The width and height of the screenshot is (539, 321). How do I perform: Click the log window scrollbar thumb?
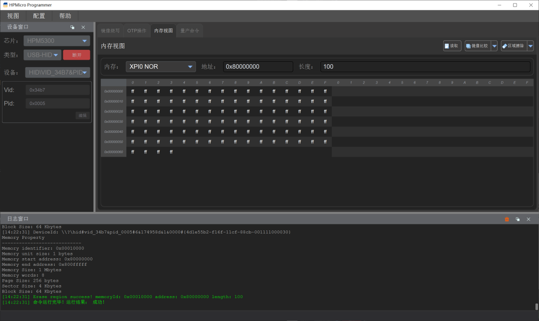tap(537, 307)
